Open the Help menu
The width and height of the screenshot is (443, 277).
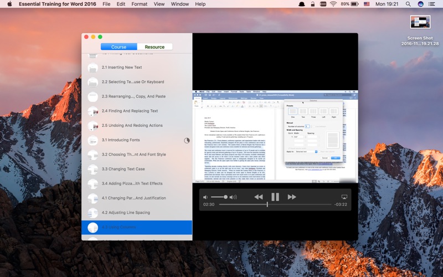[x=200, y=4]
